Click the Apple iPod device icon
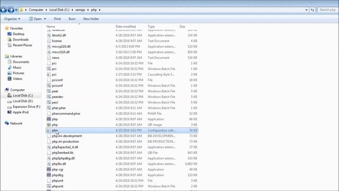 coord(10,112)
